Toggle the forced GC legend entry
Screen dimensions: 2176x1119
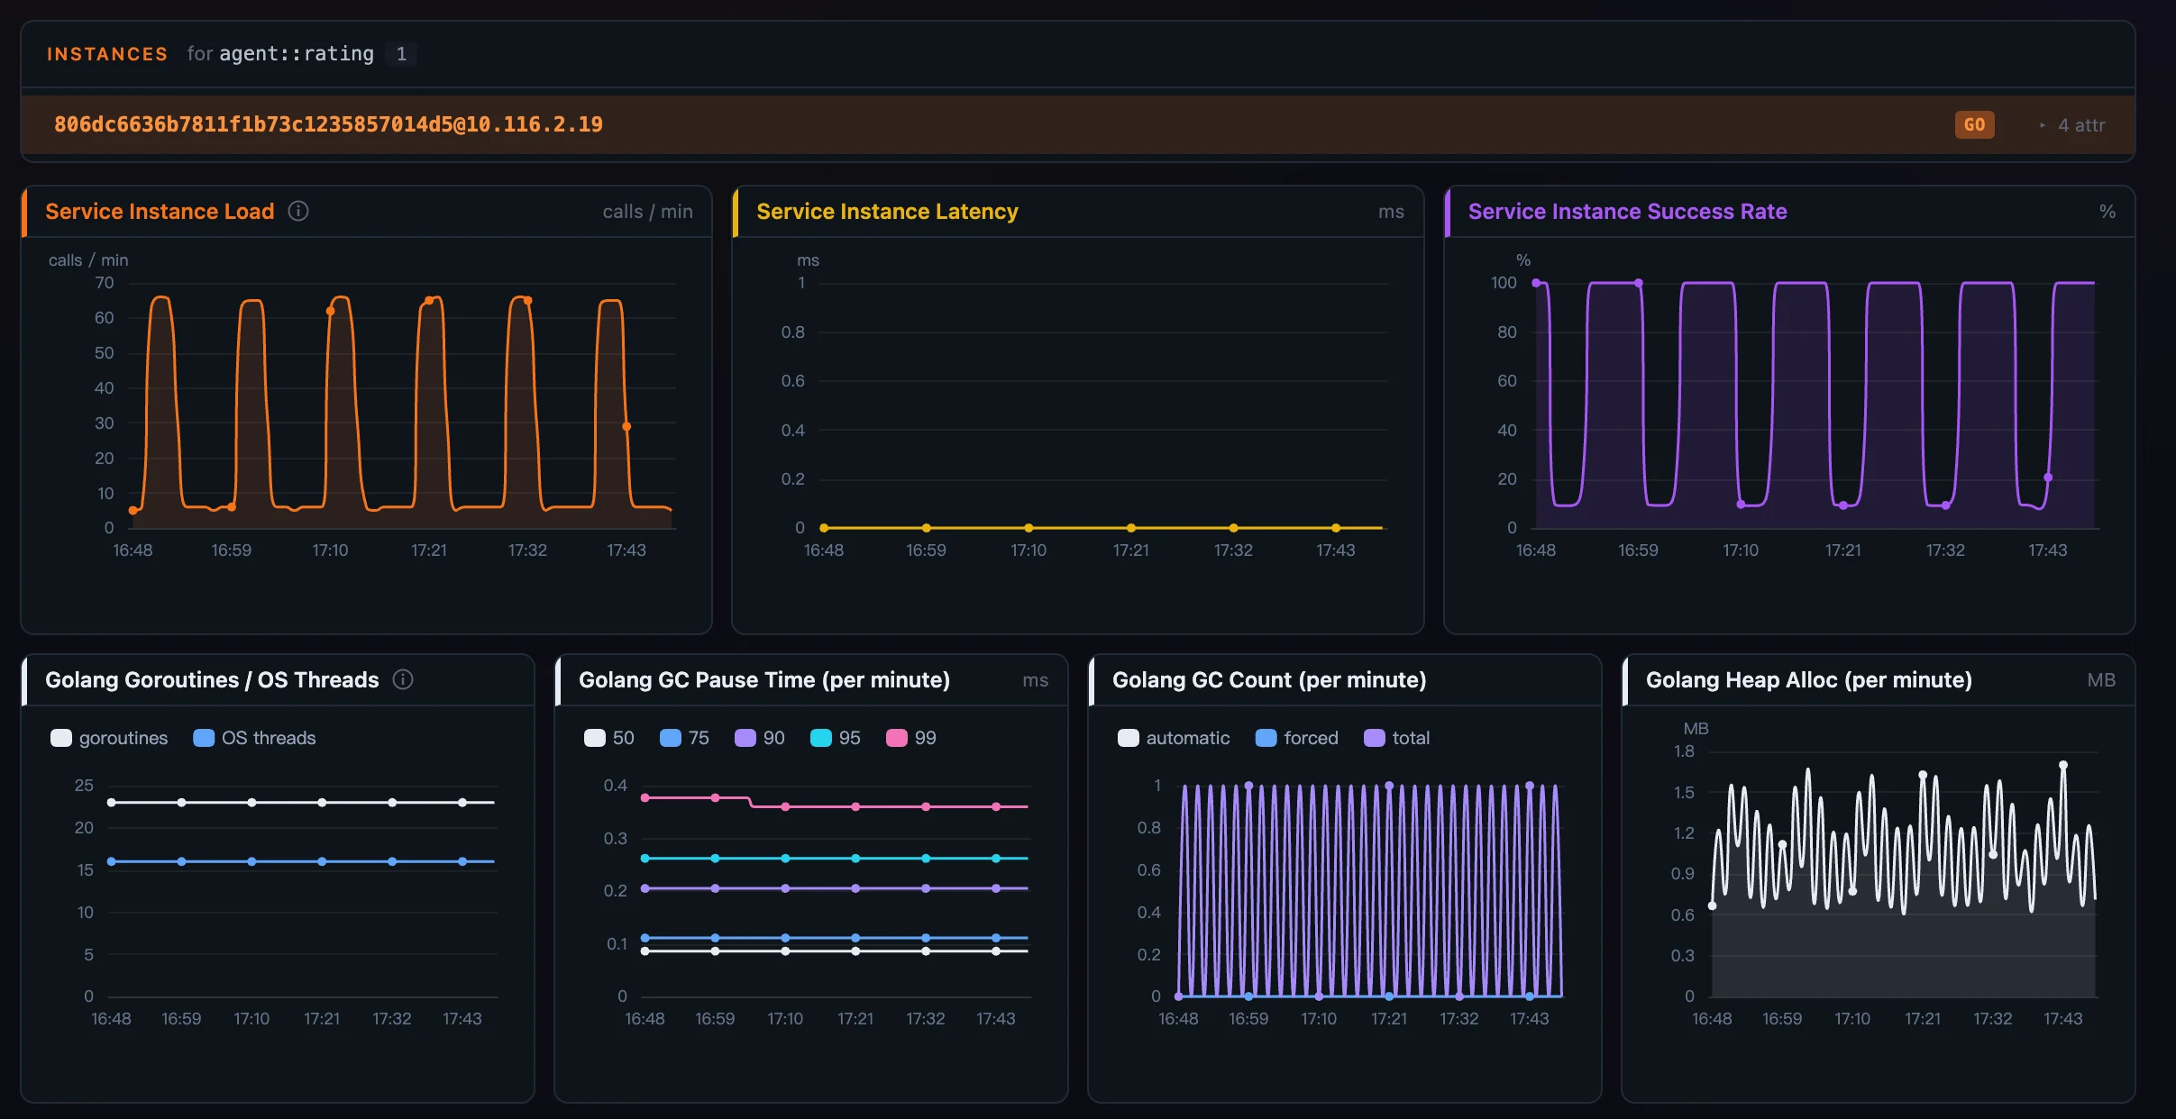pyautogui.click(x=1296, y=738)
